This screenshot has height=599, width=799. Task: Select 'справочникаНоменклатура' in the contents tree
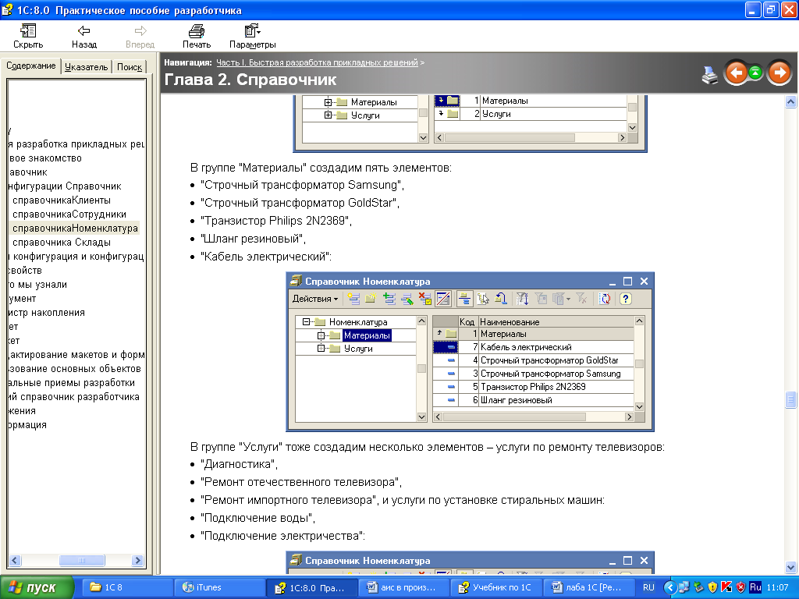[x=75, y=229]
